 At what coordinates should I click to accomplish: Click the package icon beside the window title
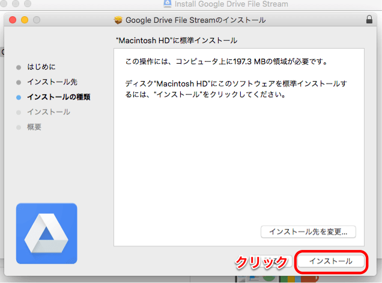click(x=118, y=20)
